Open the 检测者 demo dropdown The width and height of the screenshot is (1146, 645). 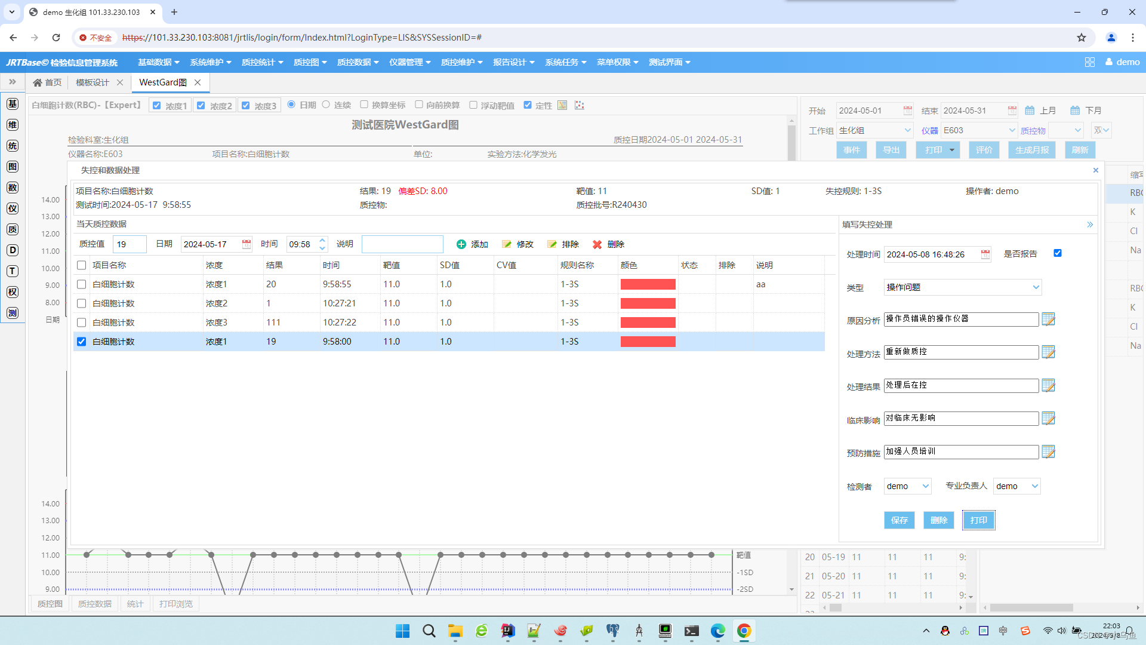click(x=907, y=486)
